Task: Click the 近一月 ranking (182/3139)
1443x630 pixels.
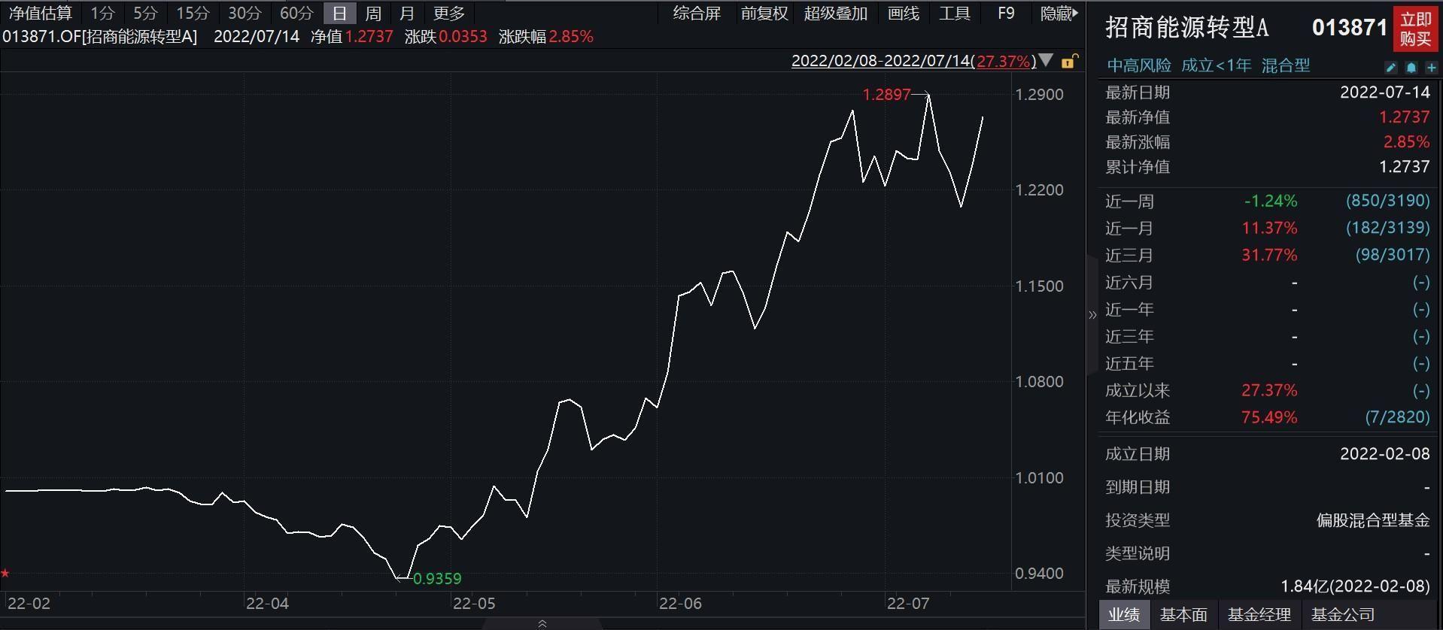Action: point(1387,229)
